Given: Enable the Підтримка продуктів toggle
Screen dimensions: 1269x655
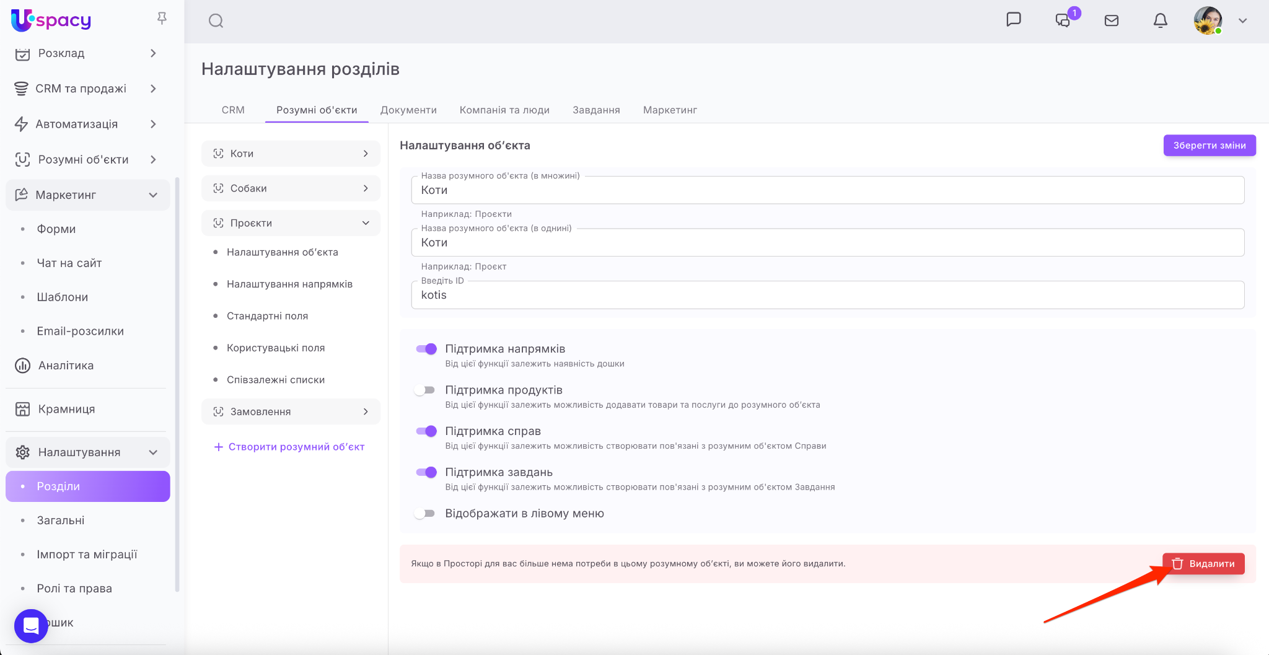Looking at the screenshot, I should point(425,390).
